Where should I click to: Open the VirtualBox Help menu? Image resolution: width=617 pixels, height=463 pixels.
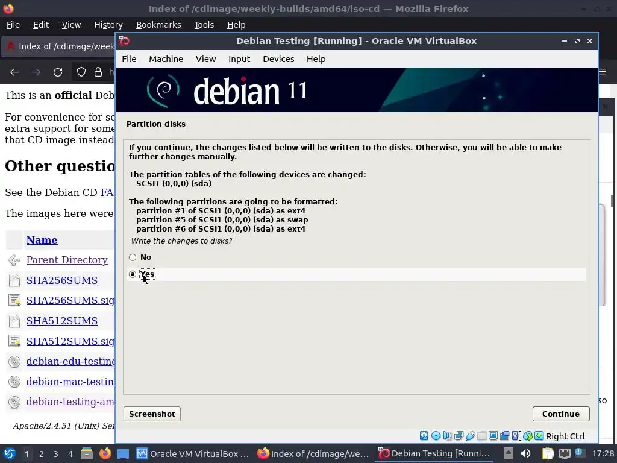316,59
